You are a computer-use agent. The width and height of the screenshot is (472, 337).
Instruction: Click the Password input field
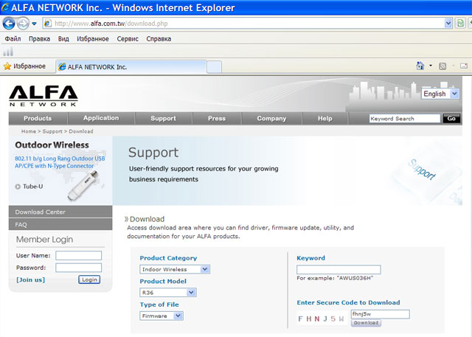point(79,268)
